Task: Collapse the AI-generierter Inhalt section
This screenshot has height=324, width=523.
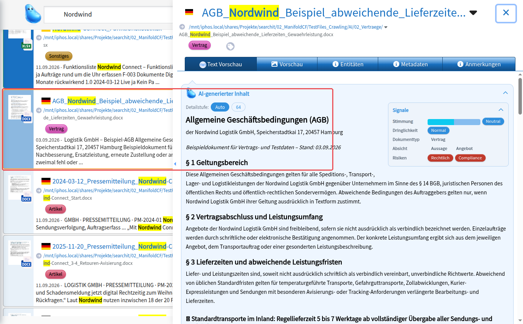Action: [505, 93]
